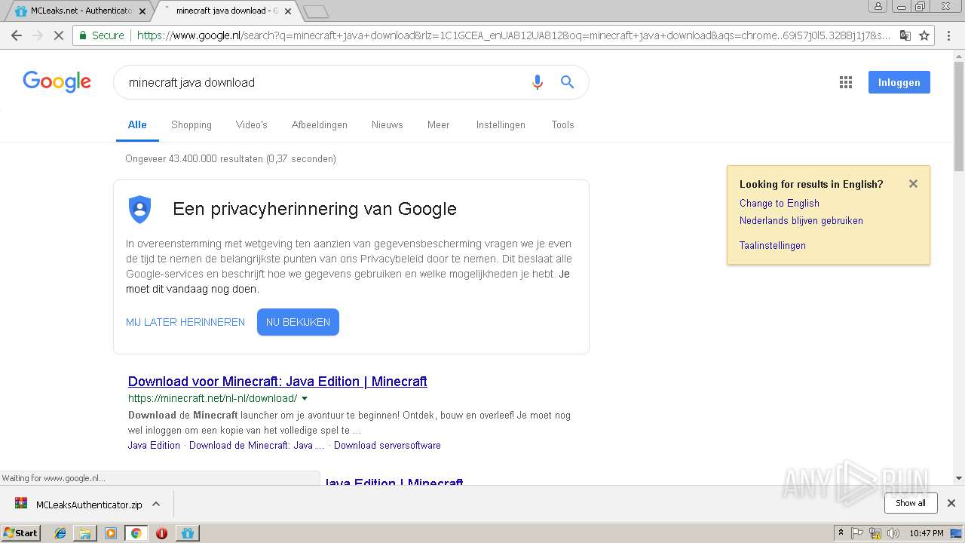
Task: Switch to Video's results tab
Action: click(x=251, y=124)
